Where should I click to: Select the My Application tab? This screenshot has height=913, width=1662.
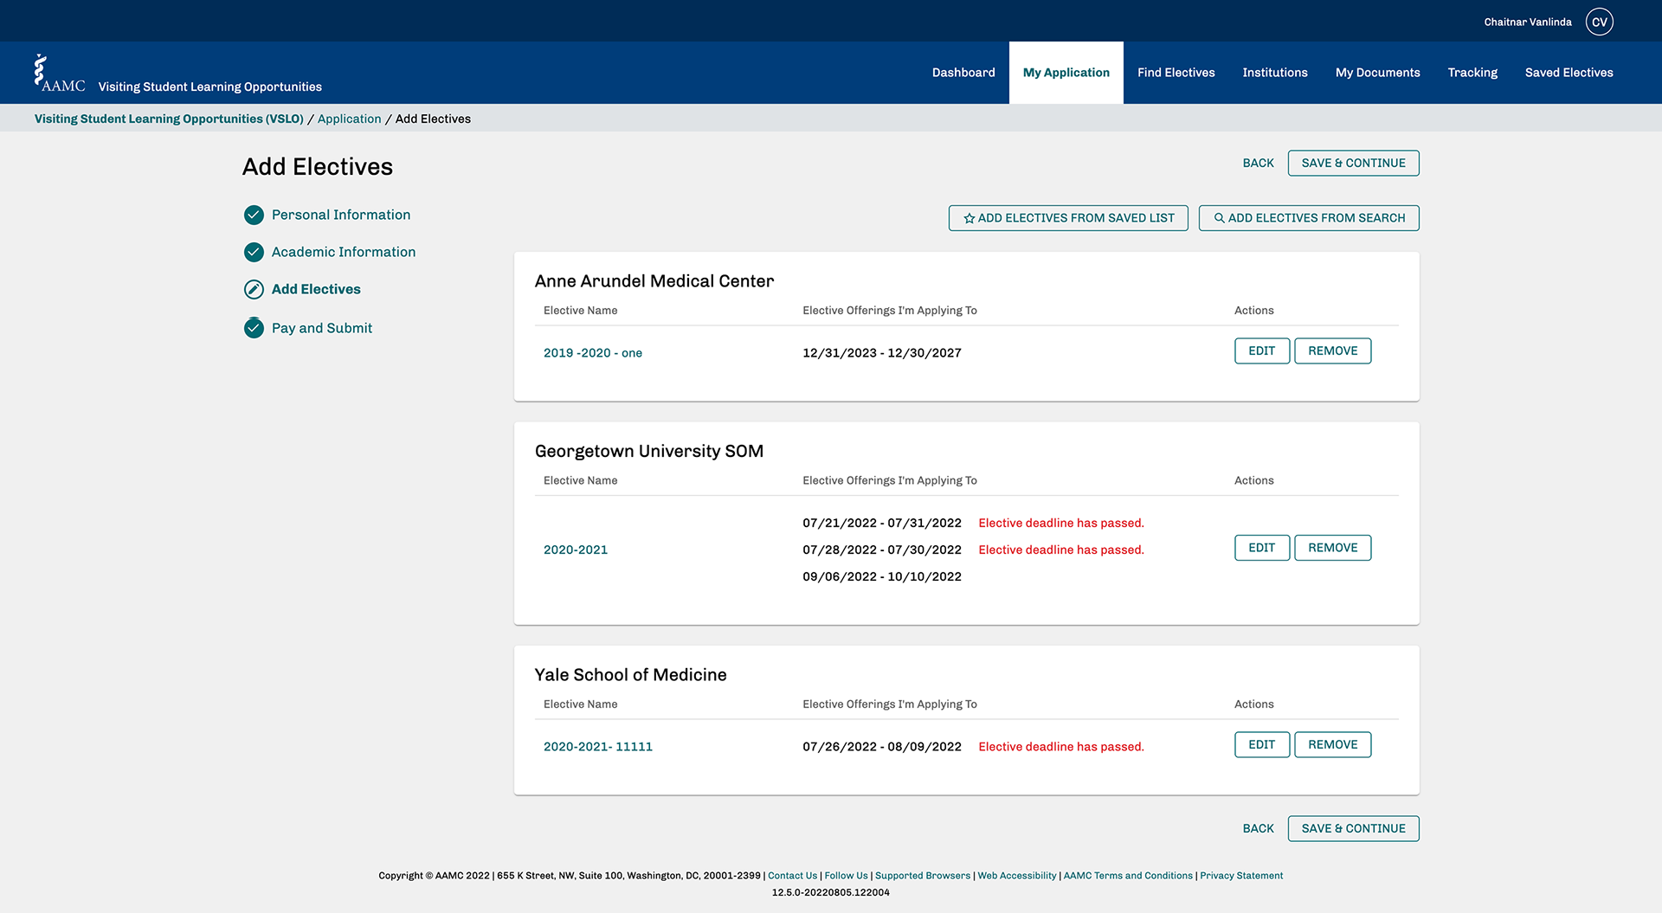pos(1066,73)
